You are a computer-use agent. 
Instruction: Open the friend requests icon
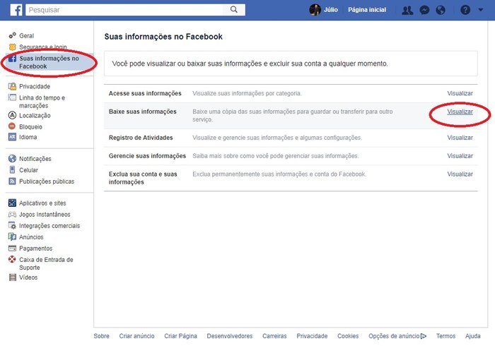point(407,10)
